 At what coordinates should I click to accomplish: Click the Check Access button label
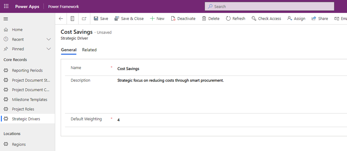click(x=269, y=19)
